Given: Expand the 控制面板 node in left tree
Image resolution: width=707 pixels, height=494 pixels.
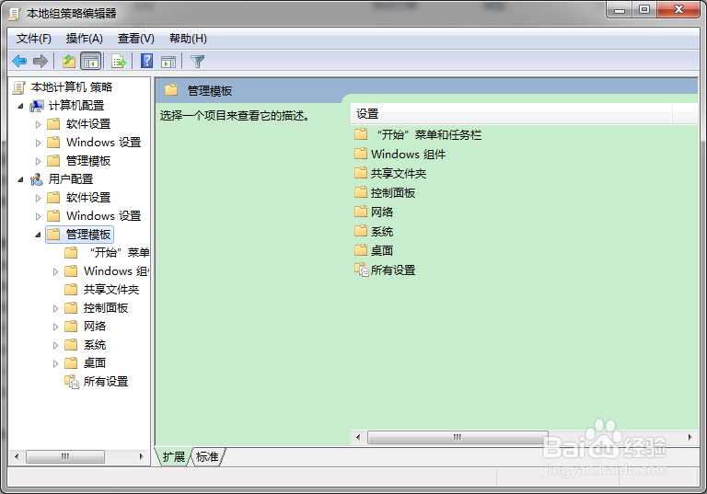Looking at the screenshot, I should (55, 309).
